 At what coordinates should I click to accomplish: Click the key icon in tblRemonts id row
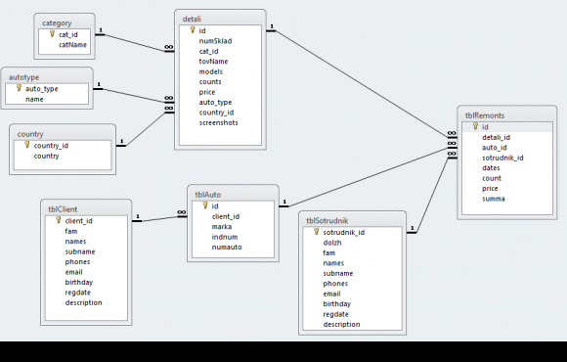(x=476, y=126)
